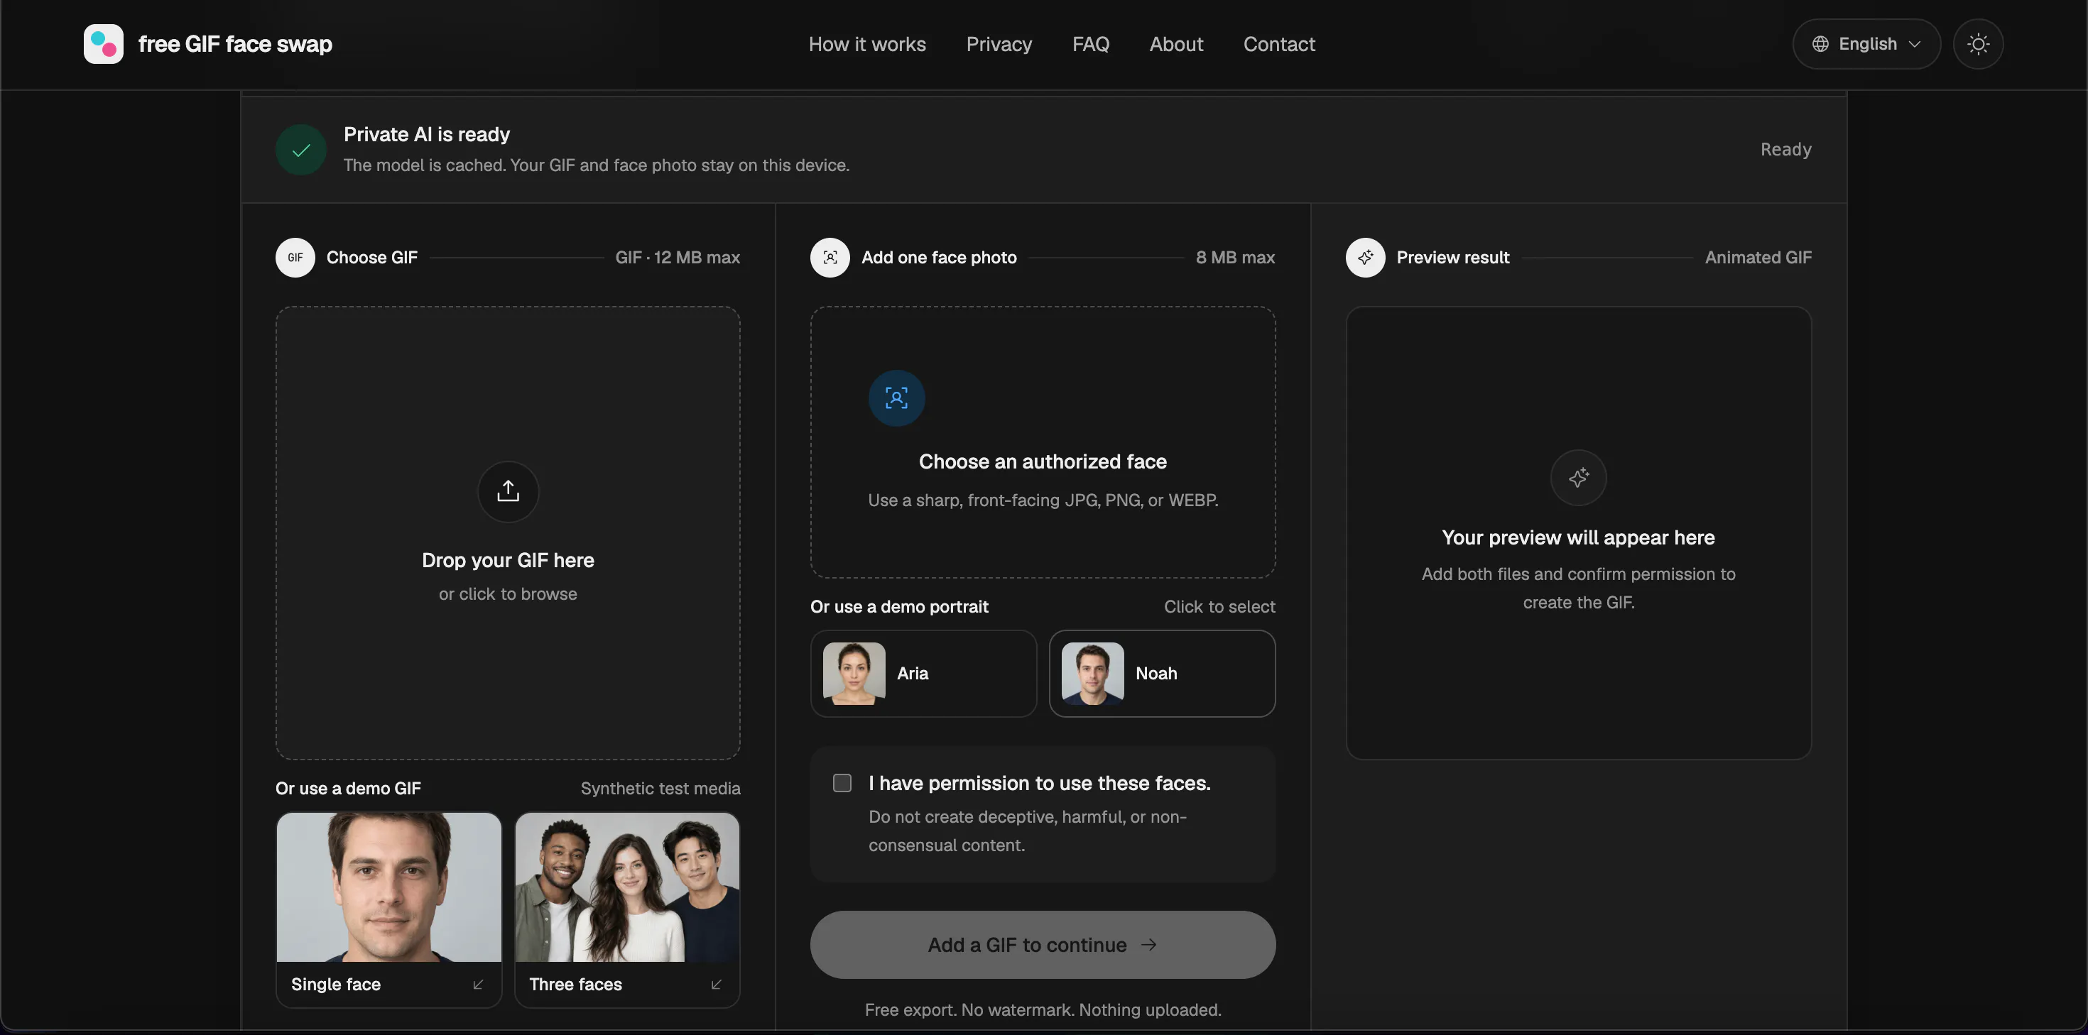Click the 'Or use a demo GIF' label
This screenshot has width=2088, height=1035.
coord(348,789)
